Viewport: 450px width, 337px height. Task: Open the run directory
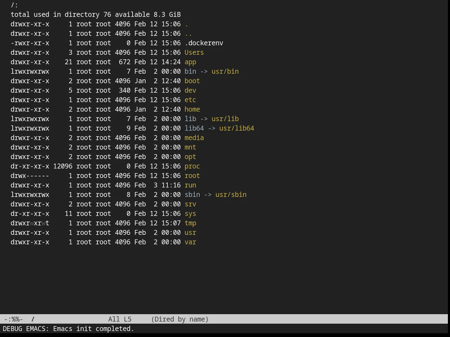coord(190,185)
